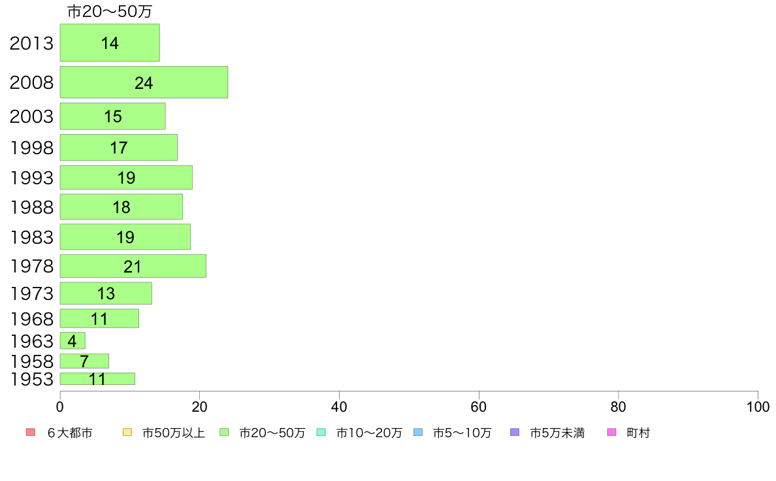Viewport: 776px width, 481px height.
Task: Click the 100 tick label on x-axis
Action: coord(758,407)
